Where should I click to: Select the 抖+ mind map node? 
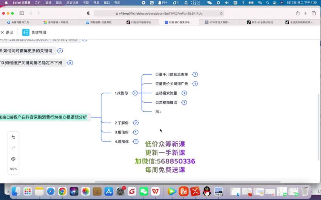click(158, 112)
